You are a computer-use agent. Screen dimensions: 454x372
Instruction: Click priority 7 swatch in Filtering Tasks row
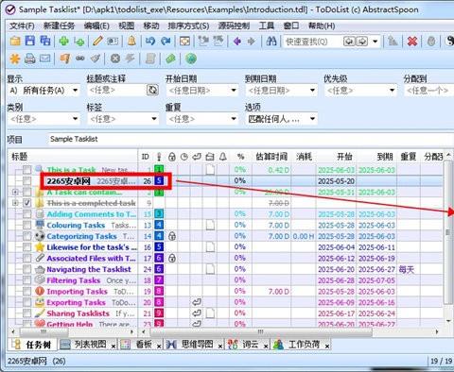[159, 280]
